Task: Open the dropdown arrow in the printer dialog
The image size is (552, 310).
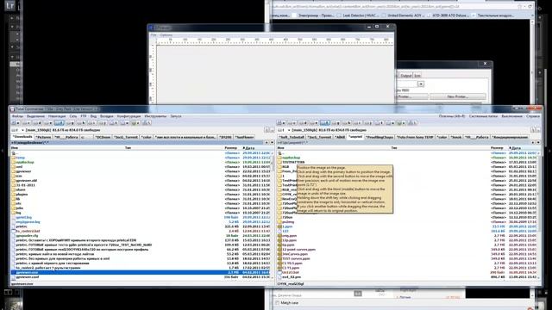Action: pyautogui.click(x=421, y=84)
